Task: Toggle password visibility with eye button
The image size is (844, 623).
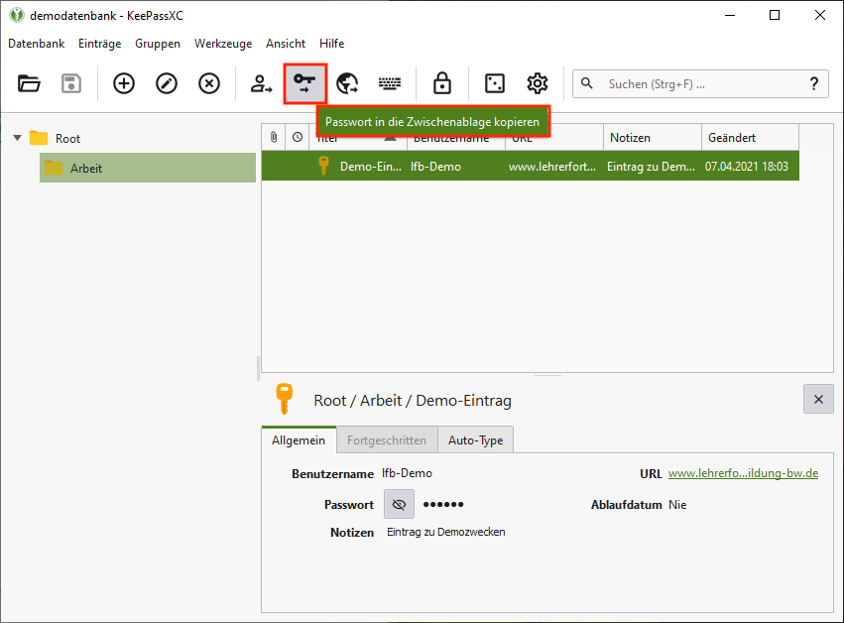Action: 400,504
